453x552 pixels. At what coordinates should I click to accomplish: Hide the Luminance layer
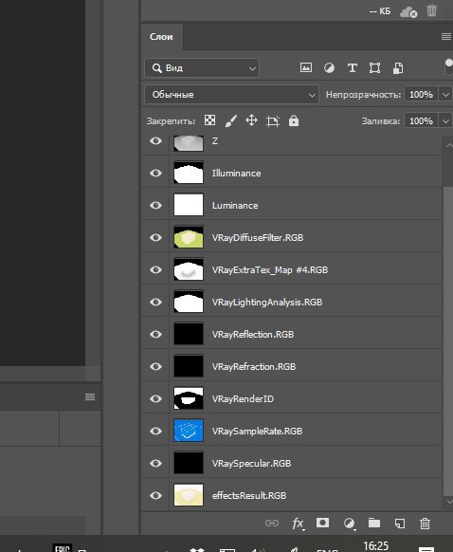pyautogui.click(x=155, y=205)
